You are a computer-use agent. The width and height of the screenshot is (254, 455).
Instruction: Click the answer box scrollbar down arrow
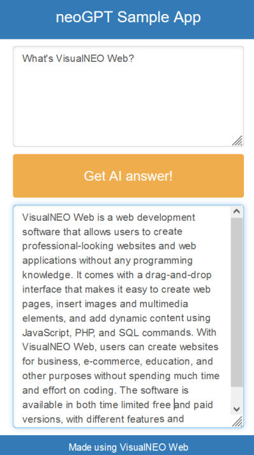coord(237,409)
